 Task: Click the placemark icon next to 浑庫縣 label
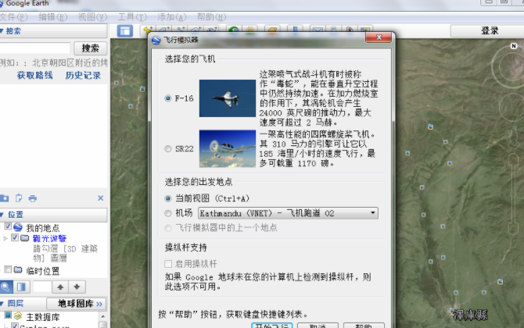[x=453, y=311]
